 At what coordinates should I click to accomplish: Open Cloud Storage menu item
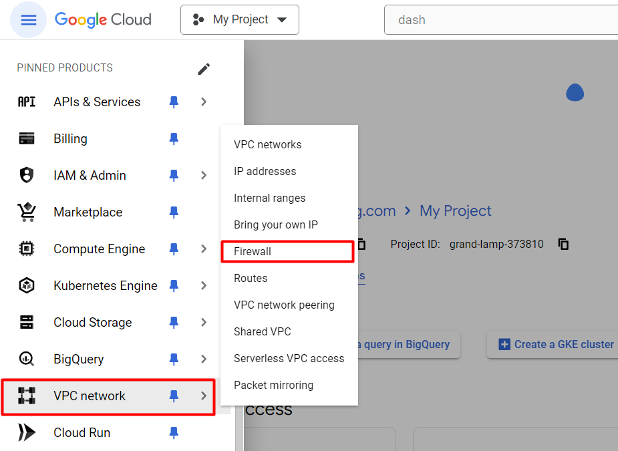coord(93,322)
